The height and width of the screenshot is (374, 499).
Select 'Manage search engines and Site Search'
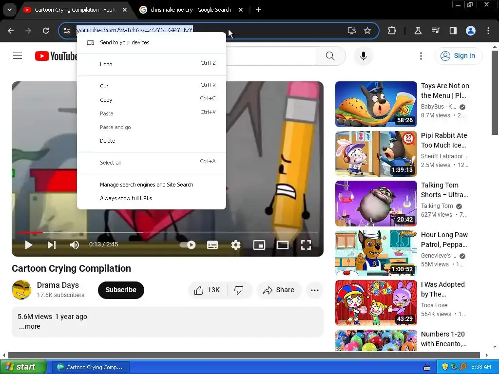coord(152,185)
